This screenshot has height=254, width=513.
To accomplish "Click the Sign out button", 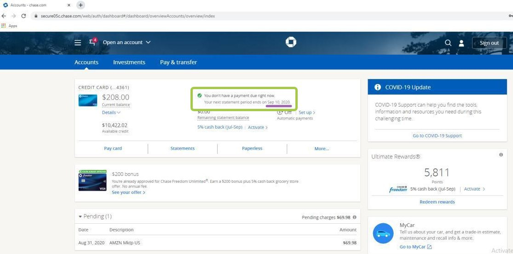I will [x=489, y=43].
